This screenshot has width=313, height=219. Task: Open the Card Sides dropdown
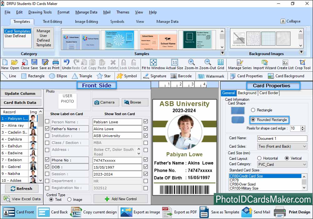(x=282, y=146)
